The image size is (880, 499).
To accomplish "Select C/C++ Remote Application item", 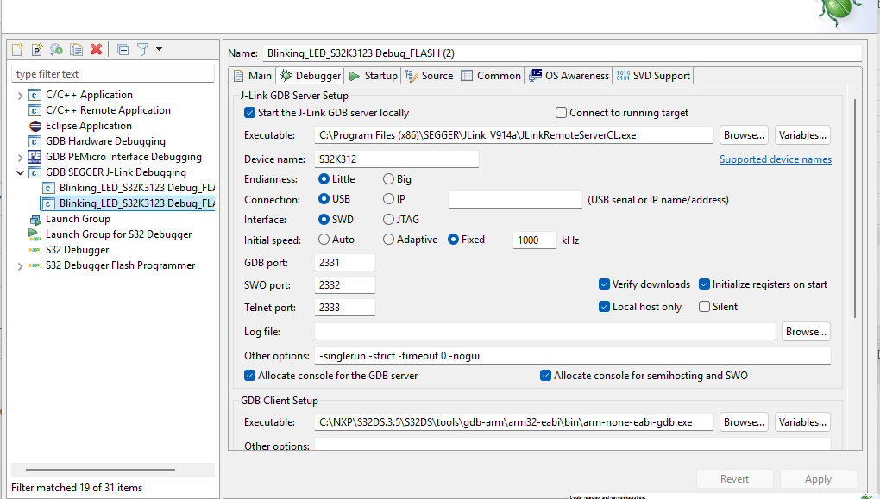I will point(108,110).
